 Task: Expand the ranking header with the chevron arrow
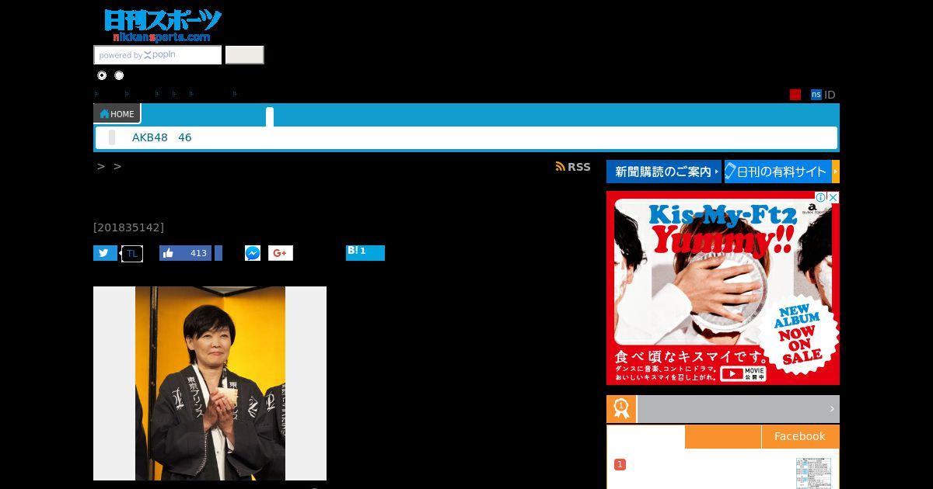(832, 409)
